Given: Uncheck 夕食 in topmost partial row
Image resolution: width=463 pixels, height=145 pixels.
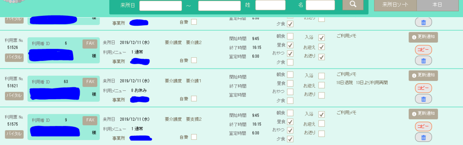Looking at the screenshot, I should [x=290, y=24].
